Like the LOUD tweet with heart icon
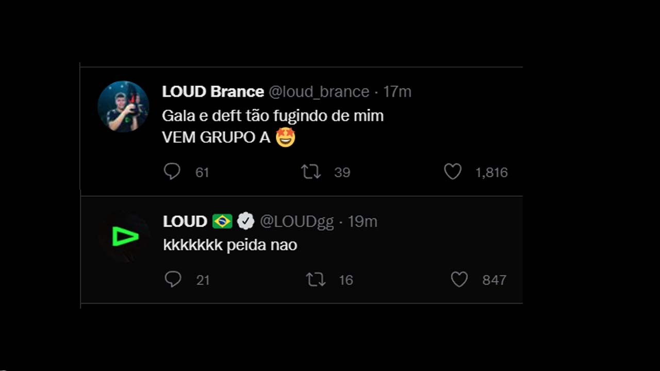The width and height of the screenshot is (660, 371). click(459, 279)
